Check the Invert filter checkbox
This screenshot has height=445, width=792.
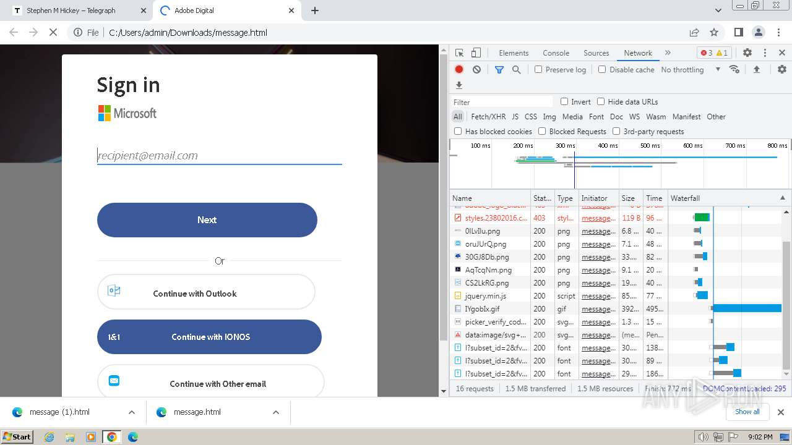click(x=564, y=101)
